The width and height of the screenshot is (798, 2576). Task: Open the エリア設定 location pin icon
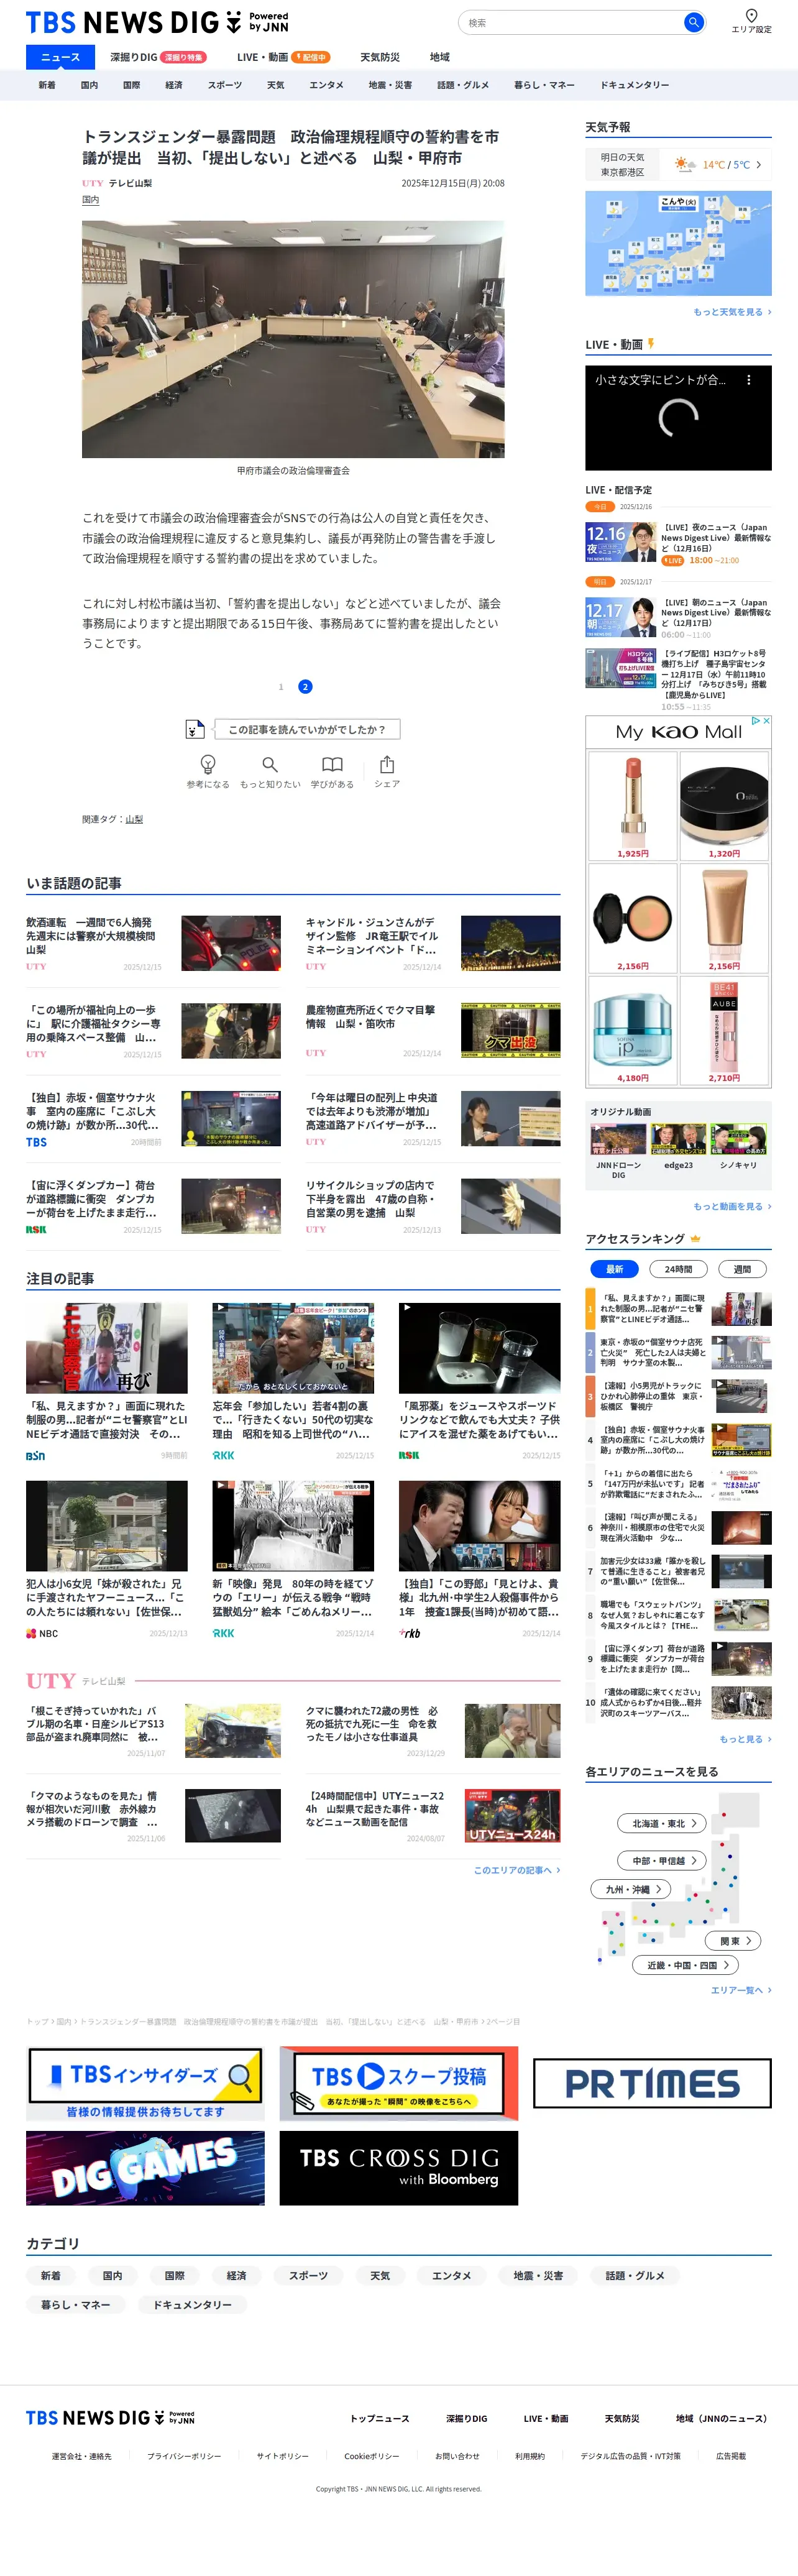click(751, 15)
